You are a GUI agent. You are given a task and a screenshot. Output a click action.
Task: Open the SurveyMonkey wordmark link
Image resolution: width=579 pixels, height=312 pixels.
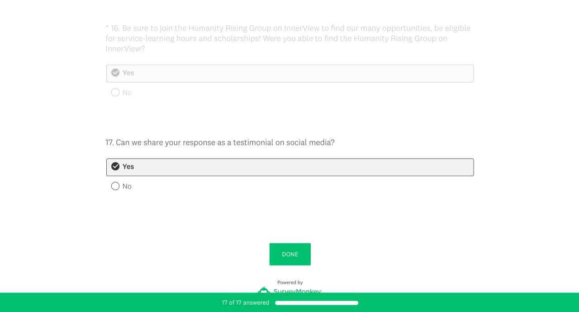(298, 291)
